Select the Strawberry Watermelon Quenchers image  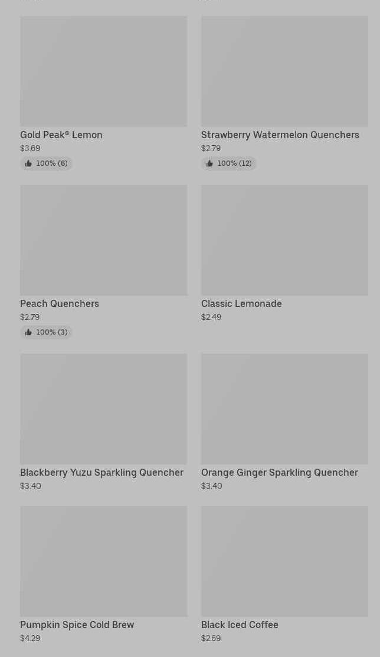pyautogui.click(x=284, y=71)
